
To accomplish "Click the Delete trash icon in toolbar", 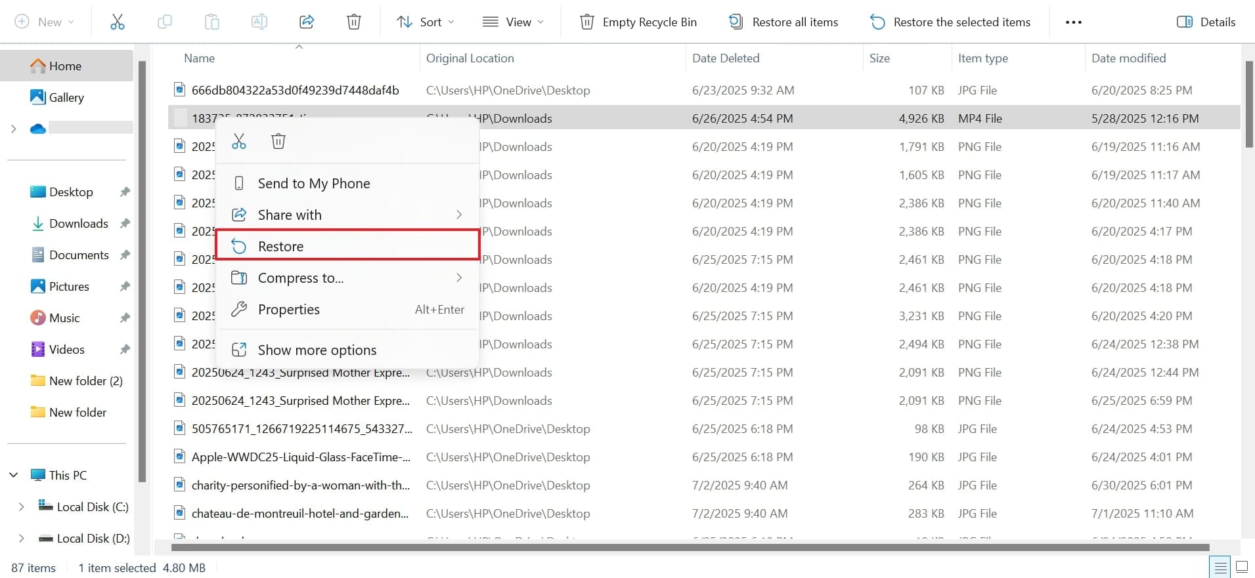I will point(354,22).
